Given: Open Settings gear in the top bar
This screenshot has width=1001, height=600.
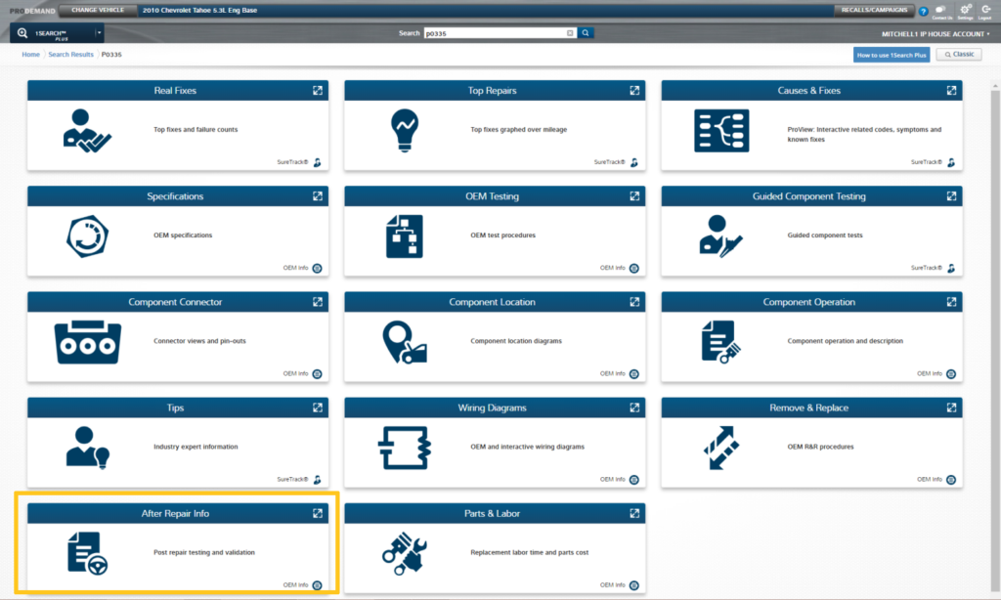Looking at the screenshot, I should point(965,10).
